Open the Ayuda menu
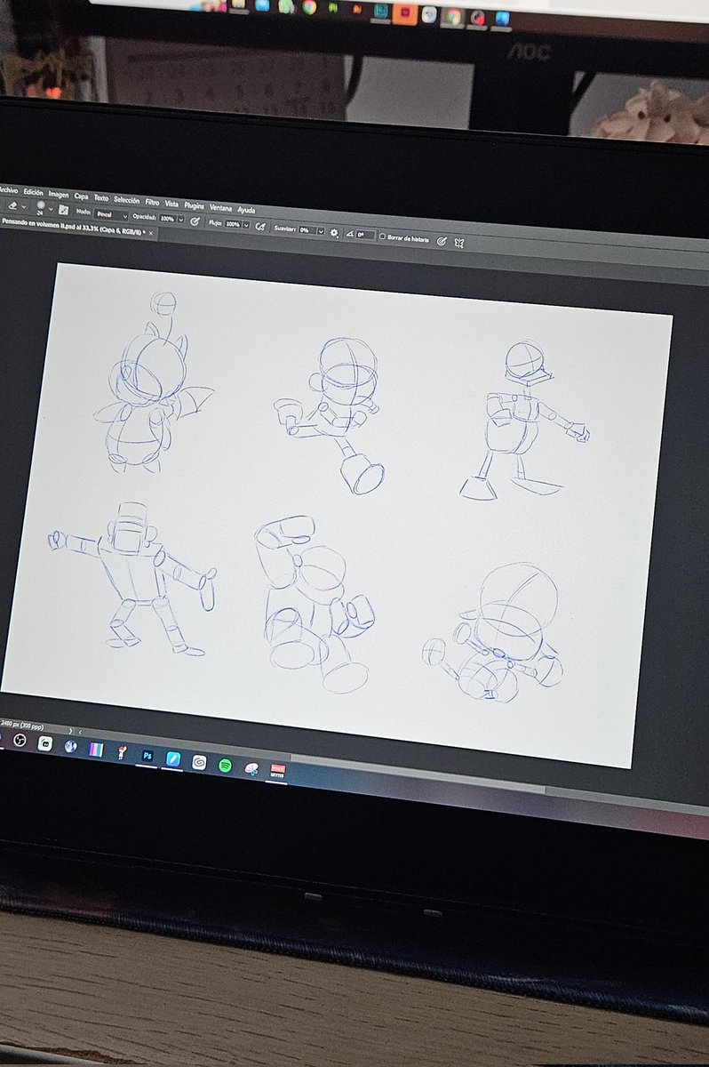 [x=246, y=210]
